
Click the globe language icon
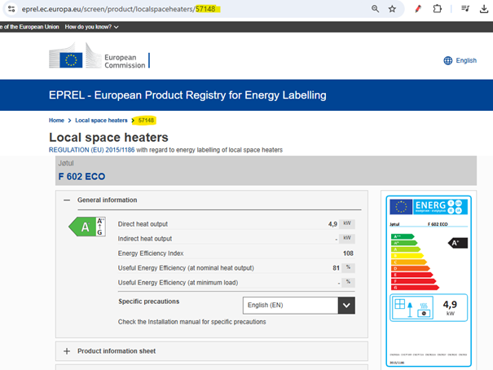click(x=448, y=60)
